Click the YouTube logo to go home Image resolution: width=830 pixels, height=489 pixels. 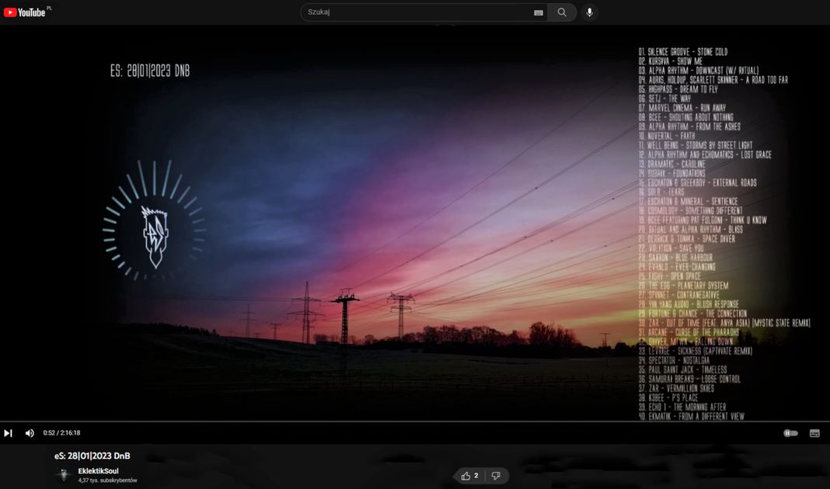point(26,12)
